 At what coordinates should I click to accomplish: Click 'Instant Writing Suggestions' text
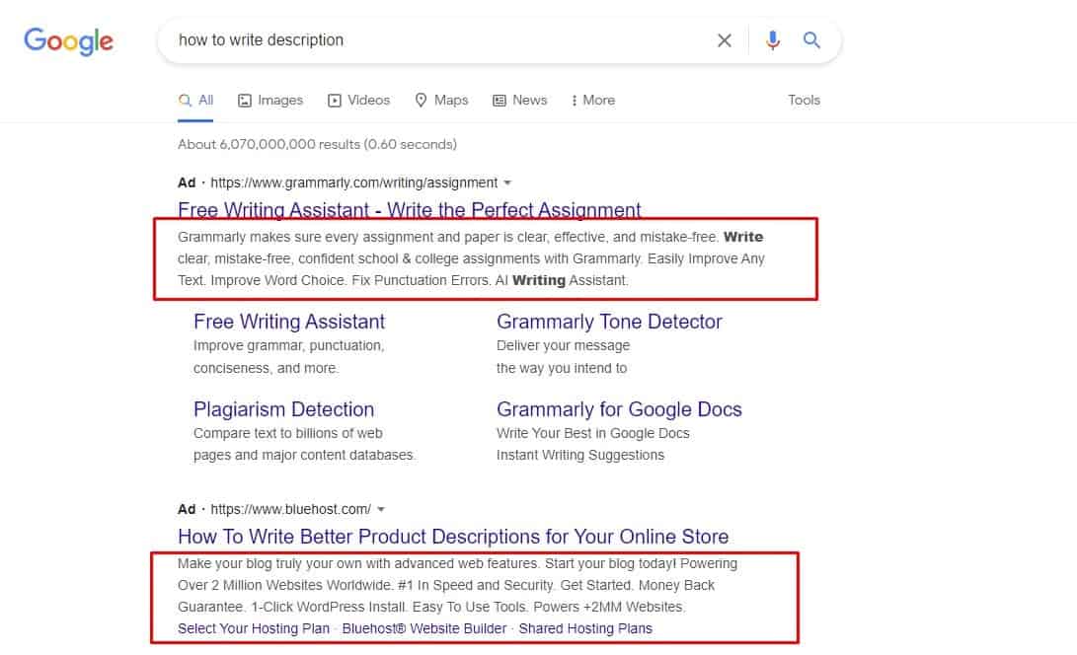(x=580, y=455)
